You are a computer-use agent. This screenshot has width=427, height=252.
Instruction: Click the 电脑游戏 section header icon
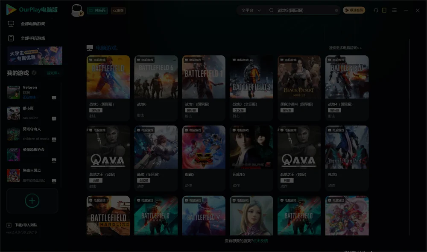coord(90,48)
